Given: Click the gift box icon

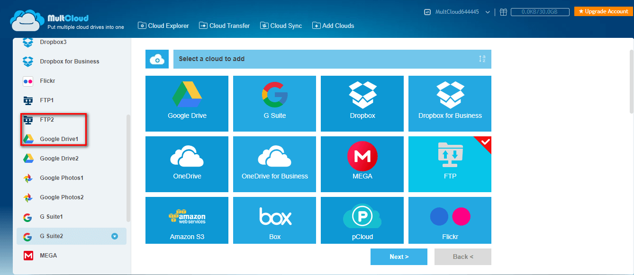Looking at the screenshot, I should point(503,12).
